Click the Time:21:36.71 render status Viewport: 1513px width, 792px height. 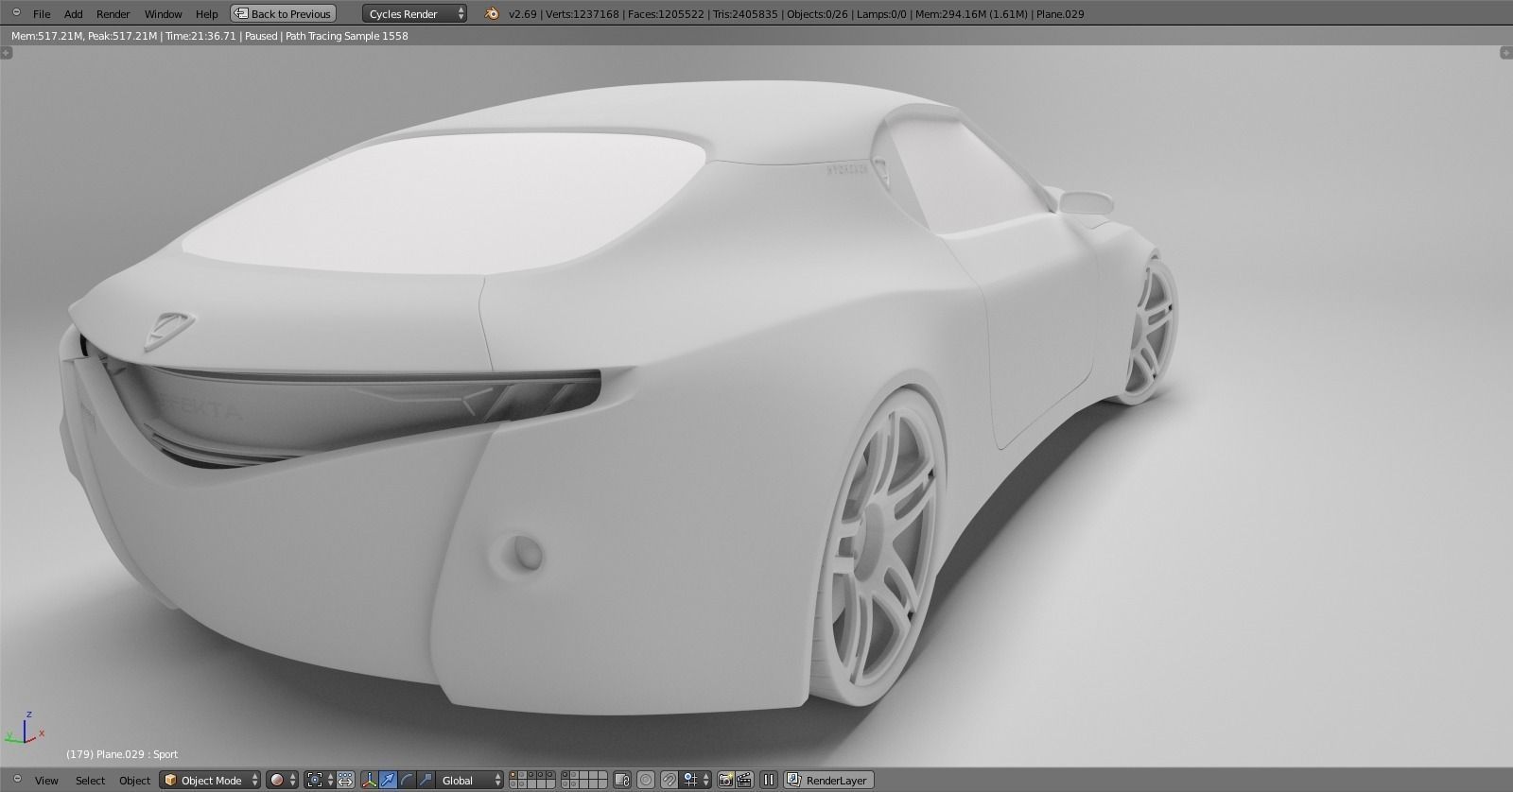(200, 36)
